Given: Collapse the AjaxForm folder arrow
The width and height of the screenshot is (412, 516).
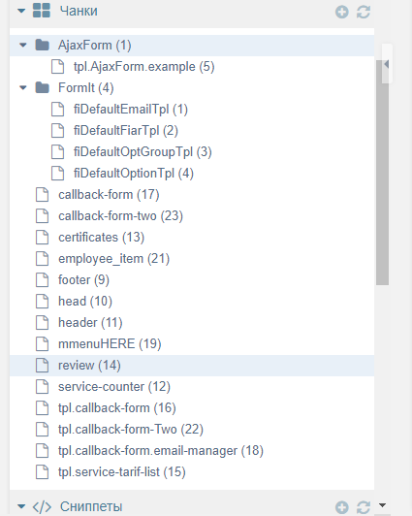Looking at the screenshot, I should (x=23, y=45).
